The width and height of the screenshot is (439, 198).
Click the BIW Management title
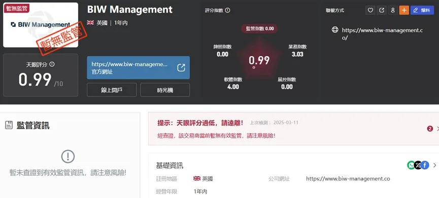[x=129, y=10]
